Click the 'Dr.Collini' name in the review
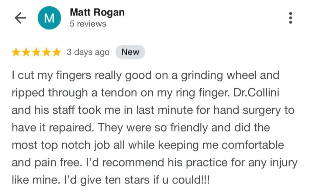This screenshot has height=192, width=311. click(x=256, y=93)
